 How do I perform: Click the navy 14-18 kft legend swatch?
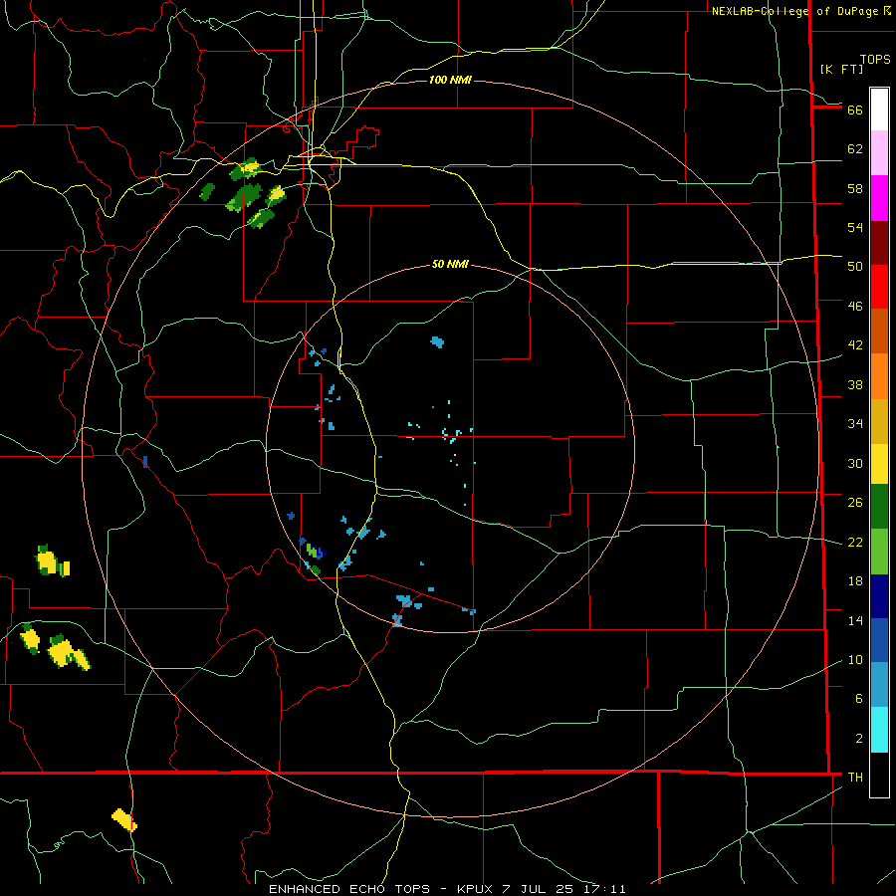click(x=879, y=596)
